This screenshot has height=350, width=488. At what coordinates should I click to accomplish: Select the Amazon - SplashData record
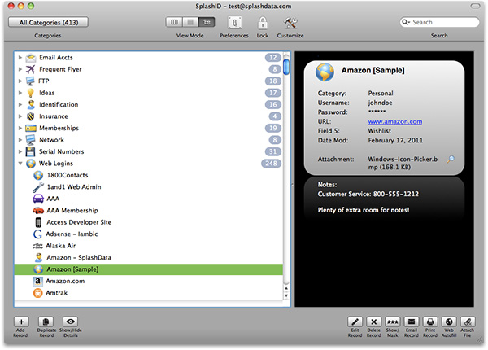coord(149,257)
